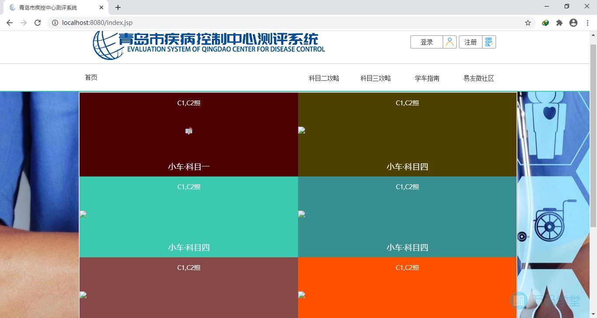The image size is (597, 318).
Task: Click the C1,C2照 label in turquoise card
Action: point(189,187)
